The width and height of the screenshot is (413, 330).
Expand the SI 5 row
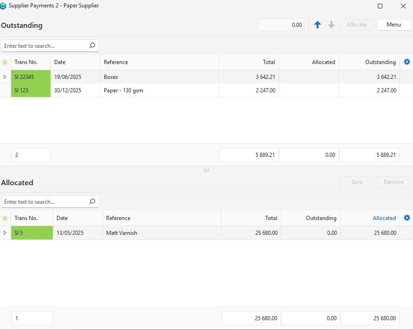(5, 233)
